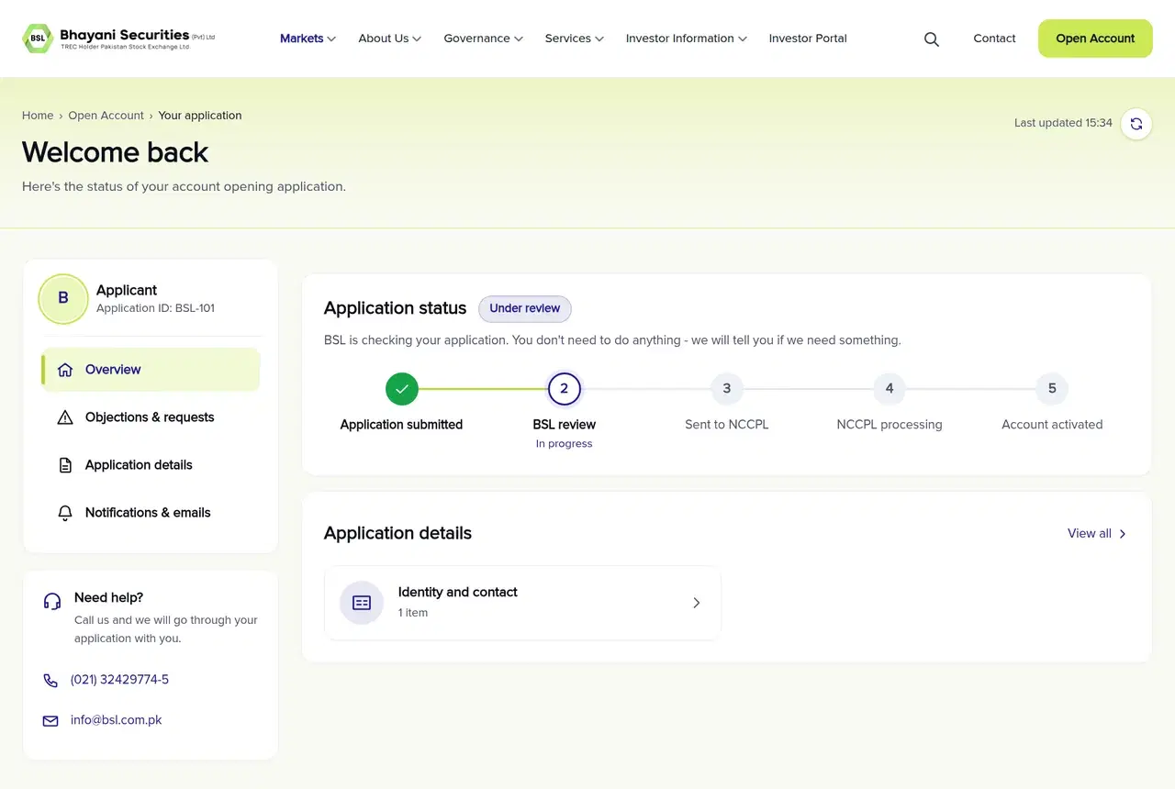Viewport: 1175px width, 789px height.
Task: Go to Home breadcrumb
Action: pyautogui.click(x=38, y=116)
